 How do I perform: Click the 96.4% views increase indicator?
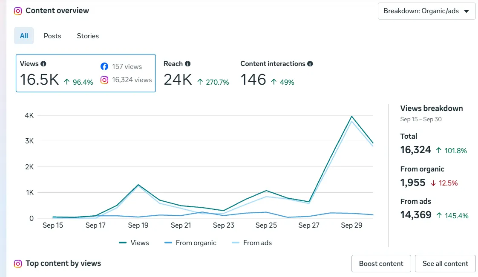(x=78, y=82)
